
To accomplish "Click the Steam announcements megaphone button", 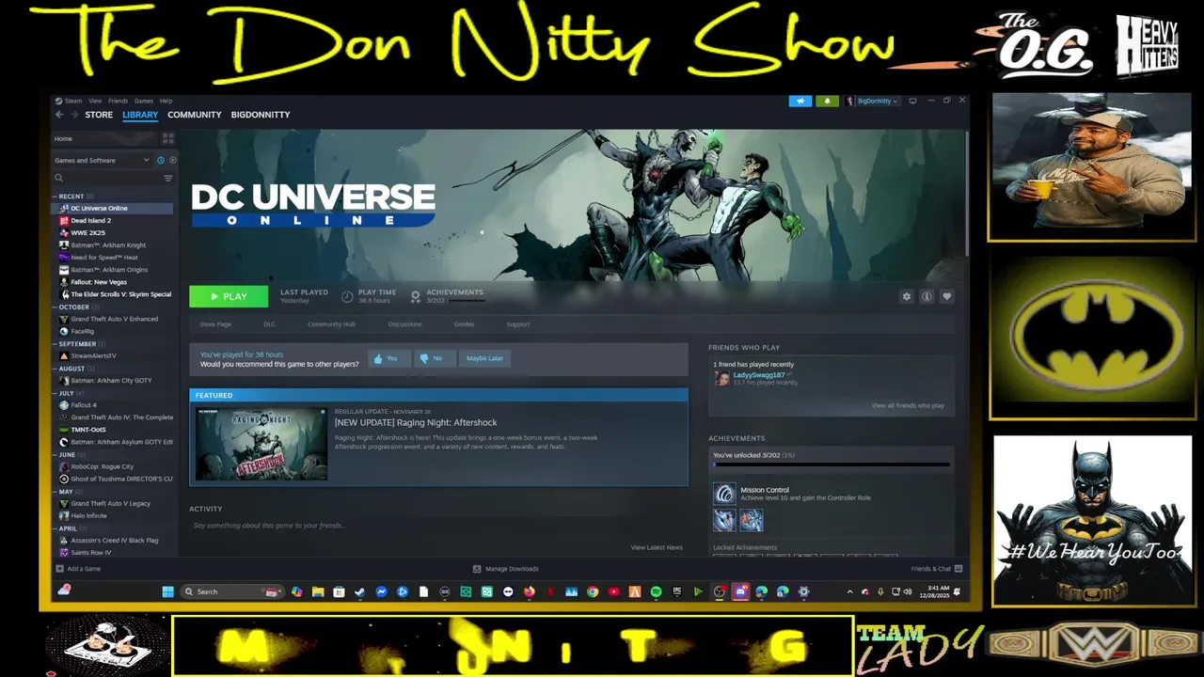I will coord(800,101).
